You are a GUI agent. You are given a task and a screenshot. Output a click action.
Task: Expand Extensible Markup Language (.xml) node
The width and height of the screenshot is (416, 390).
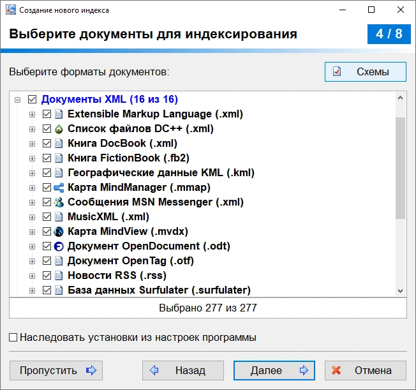32,114
